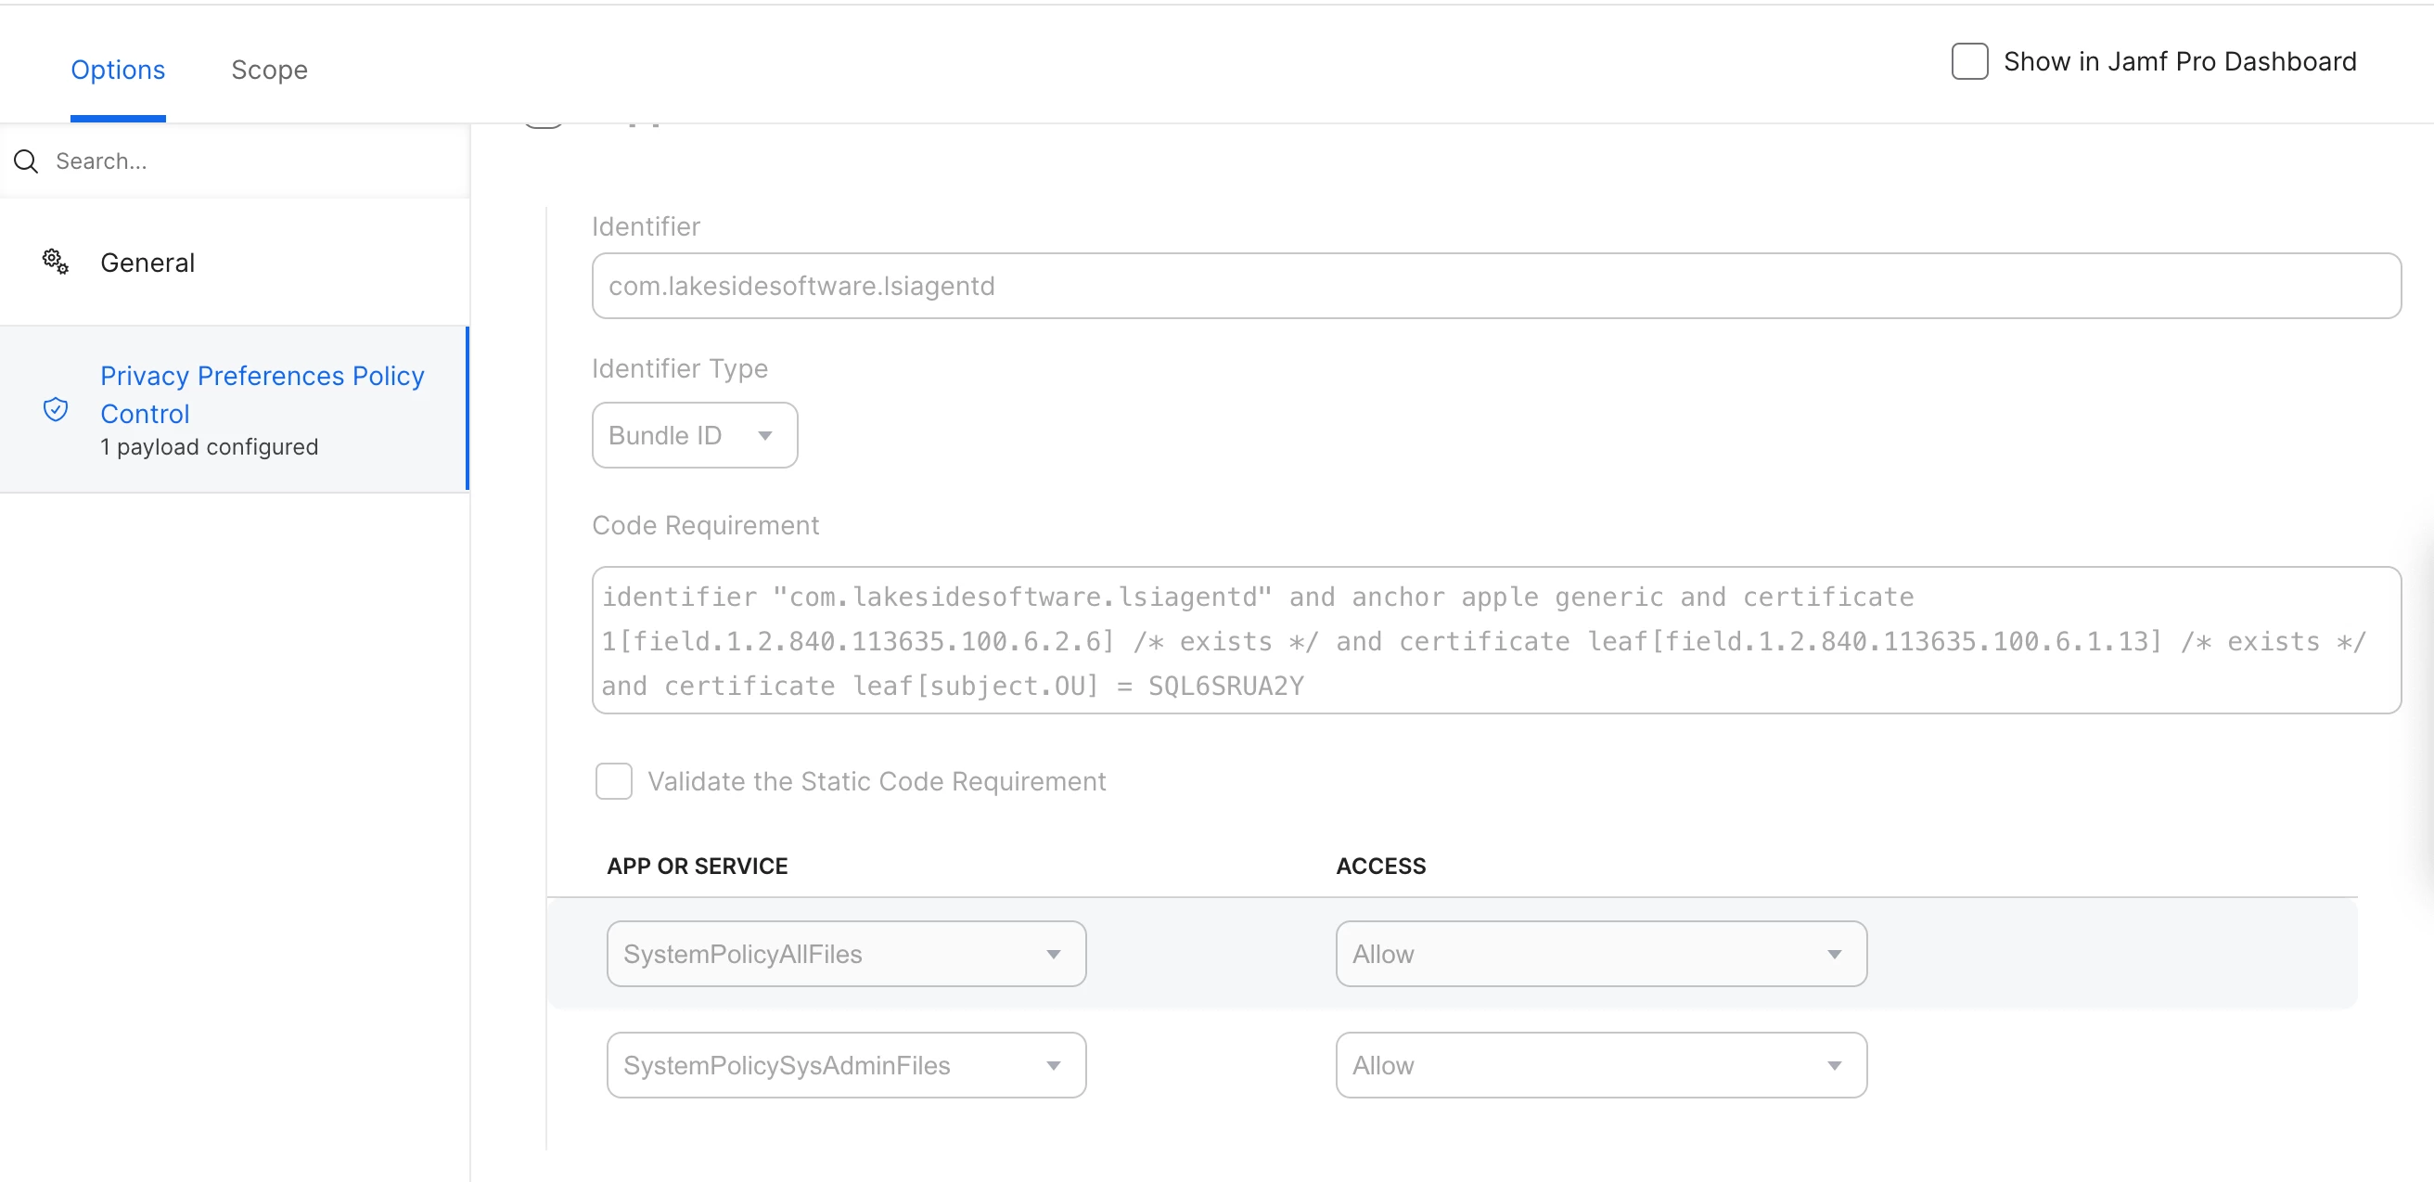Open the Identifier Type Bundle ID dropdown
The width and height of the screenshot is (2434, 1182).
pyautogui.click(x=694, y=435)
